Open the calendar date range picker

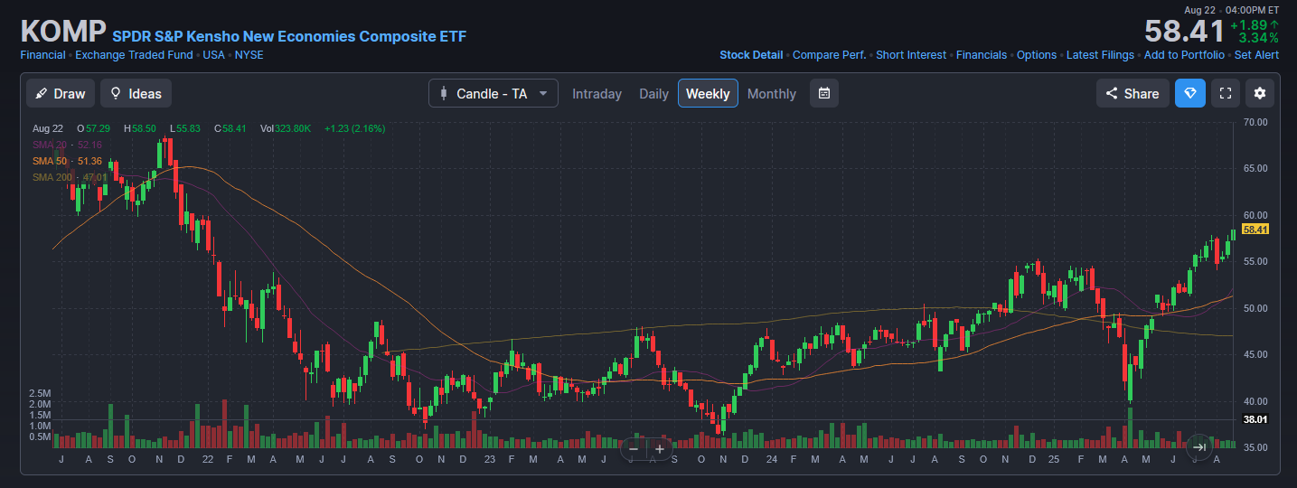pos(824,93)
